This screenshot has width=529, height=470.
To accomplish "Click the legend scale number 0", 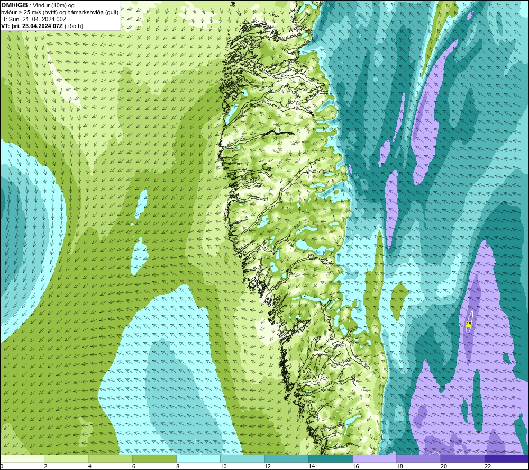I will click(2, 467).
